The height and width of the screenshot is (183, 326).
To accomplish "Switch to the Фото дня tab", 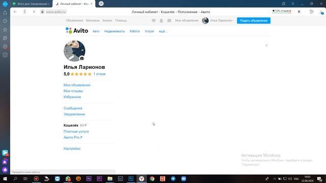I will (31, 4).
